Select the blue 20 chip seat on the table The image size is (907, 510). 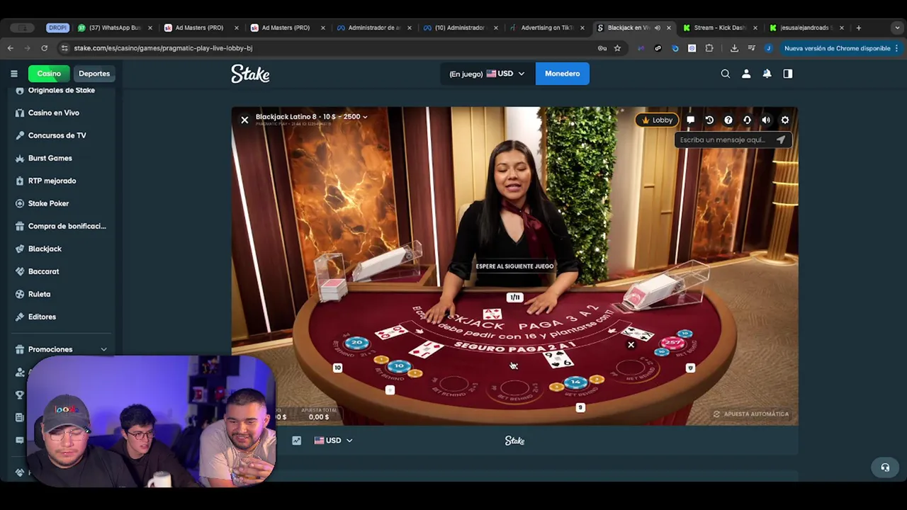pyautogui.click(x=356, y=343)
